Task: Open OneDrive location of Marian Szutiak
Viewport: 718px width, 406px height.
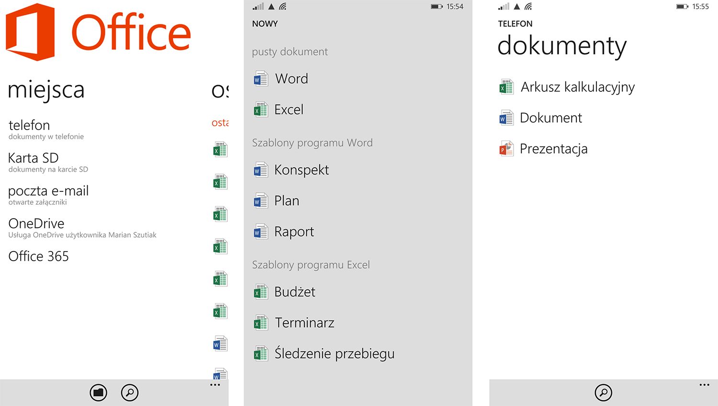Action: point(82,228)
